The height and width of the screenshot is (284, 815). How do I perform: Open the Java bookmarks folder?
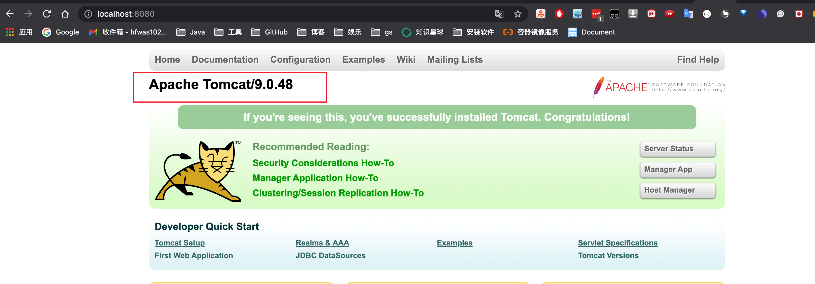coord(190,32)
